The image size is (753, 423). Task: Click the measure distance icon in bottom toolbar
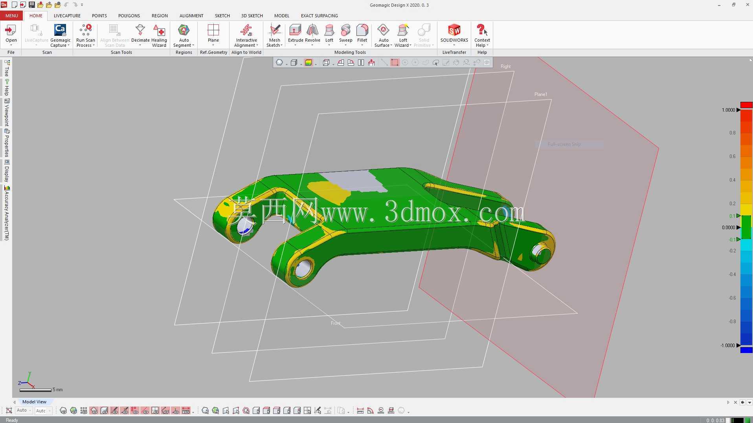click(x=360, y=411)
